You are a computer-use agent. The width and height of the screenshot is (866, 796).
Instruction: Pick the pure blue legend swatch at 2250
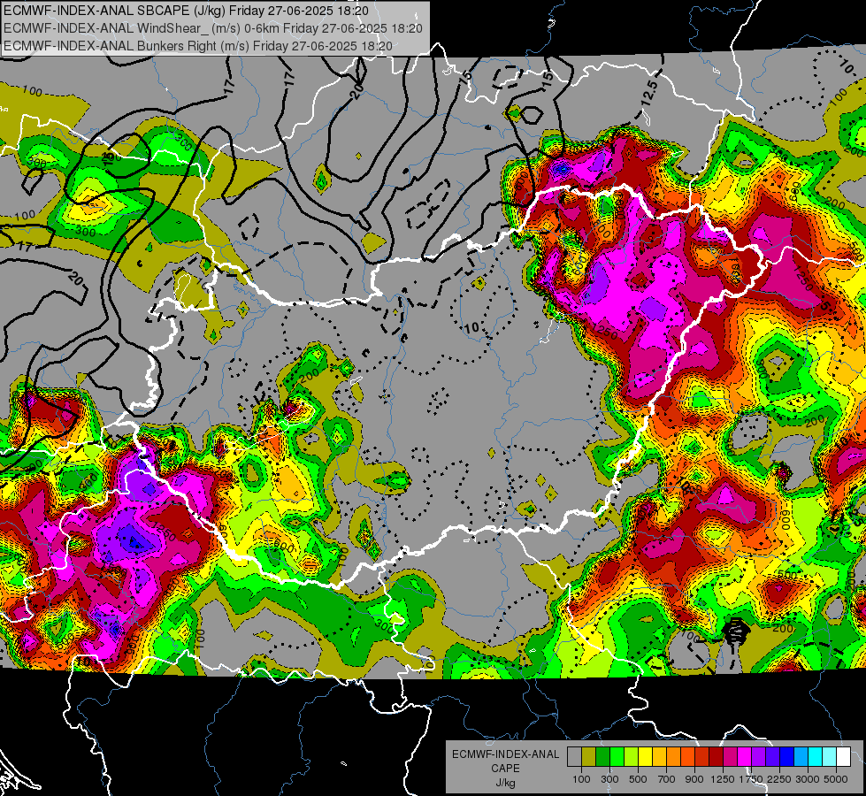(x=787, y=757)
